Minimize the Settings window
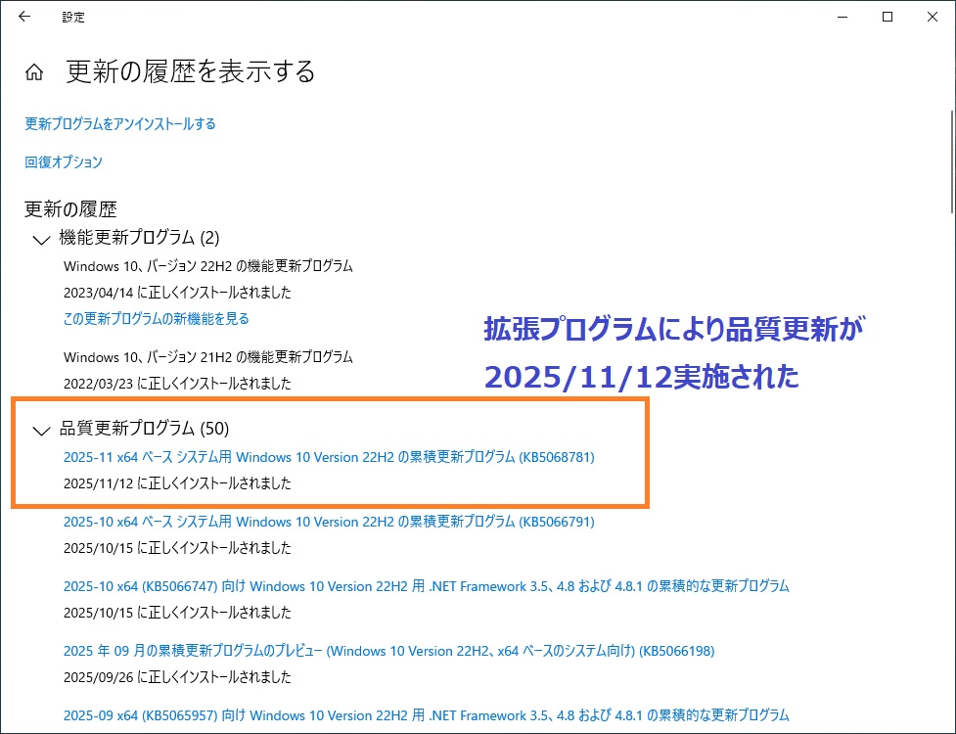 click(x=842, y=17)
